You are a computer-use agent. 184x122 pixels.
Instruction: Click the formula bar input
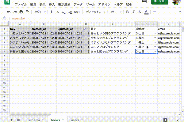pos(96,18)
